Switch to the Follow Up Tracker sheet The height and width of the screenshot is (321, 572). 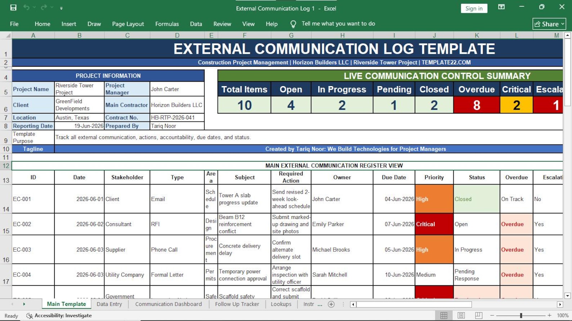pos(237,304)
